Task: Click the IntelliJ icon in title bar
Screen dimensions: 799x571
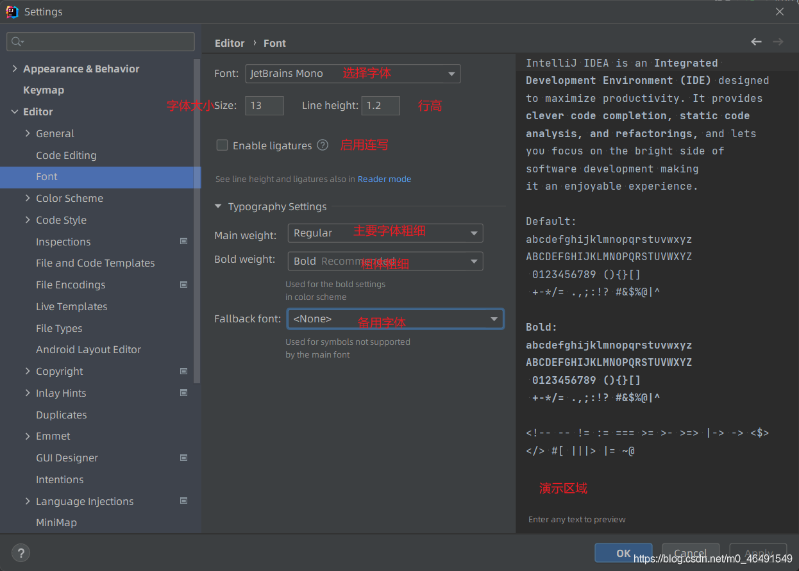Action: click(x=12, y=12)
